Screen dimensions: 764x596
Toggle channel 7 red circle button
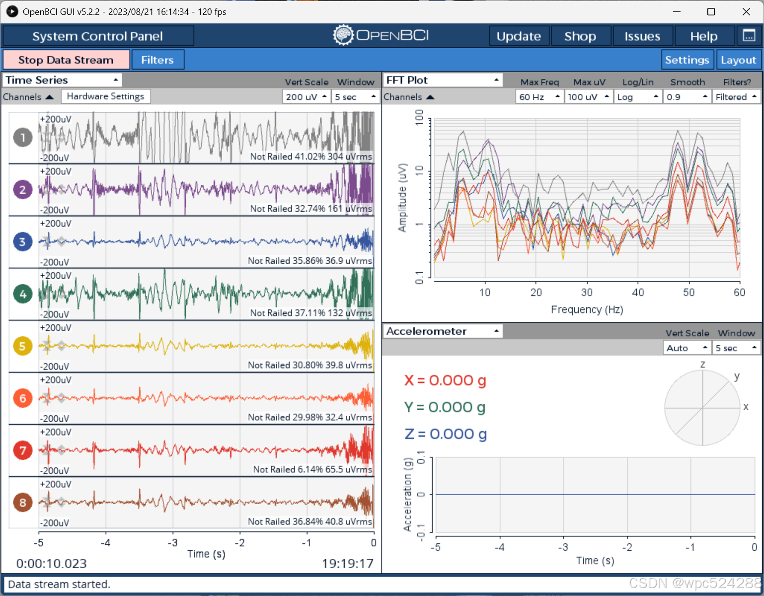coord(22,450)
